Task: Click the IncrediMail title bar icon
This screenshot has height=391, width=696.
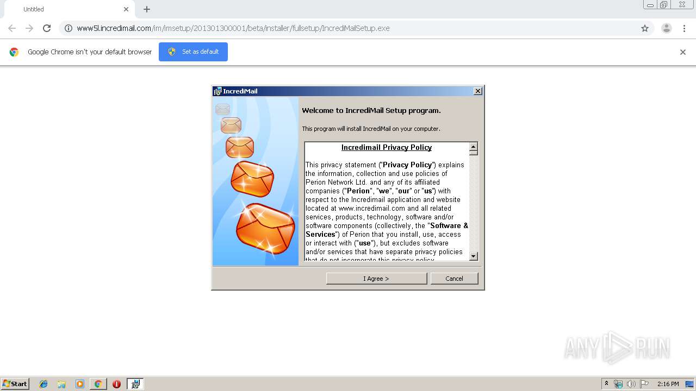Action: click(x=217, y=91)
